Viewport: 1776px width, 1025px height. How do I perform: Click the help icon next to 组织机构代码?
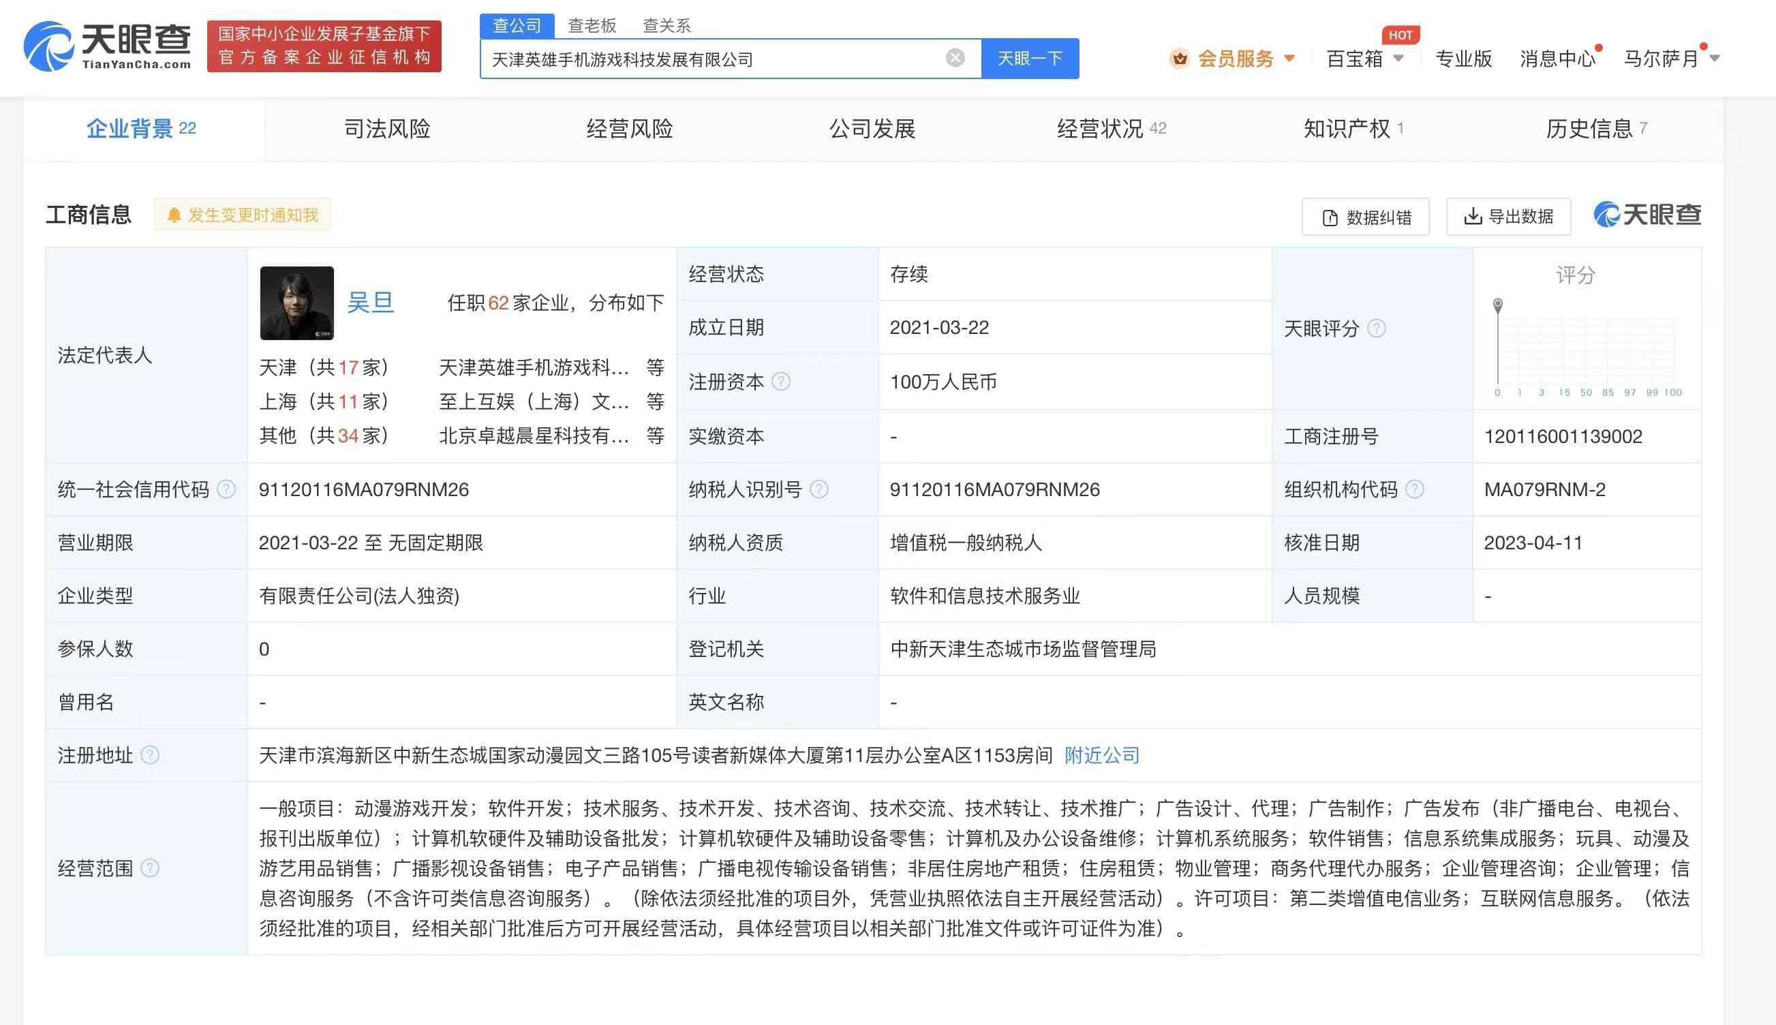click(x=1415, y=489)
